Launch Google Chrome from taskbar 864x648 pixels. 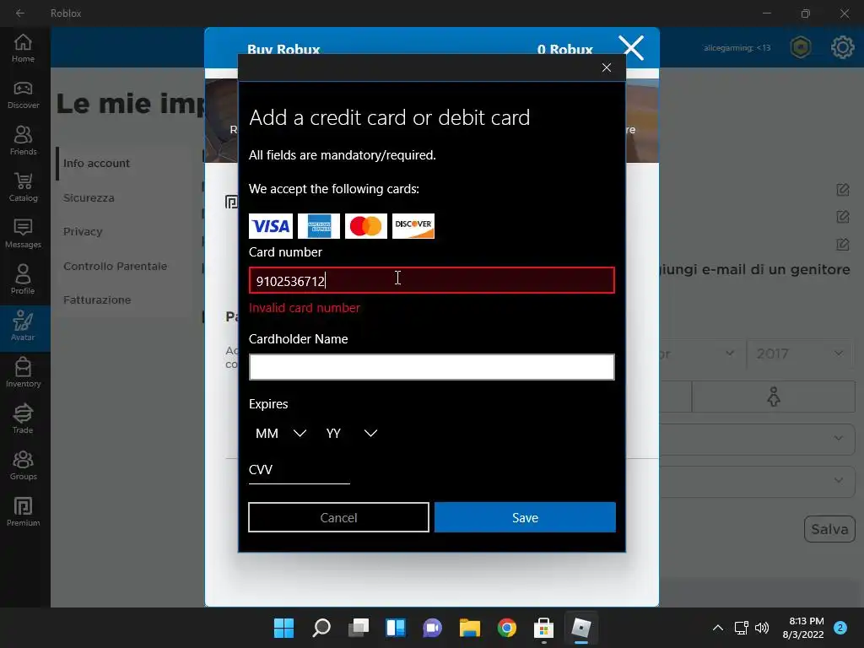pyautogui.click(x=506, y=628)
